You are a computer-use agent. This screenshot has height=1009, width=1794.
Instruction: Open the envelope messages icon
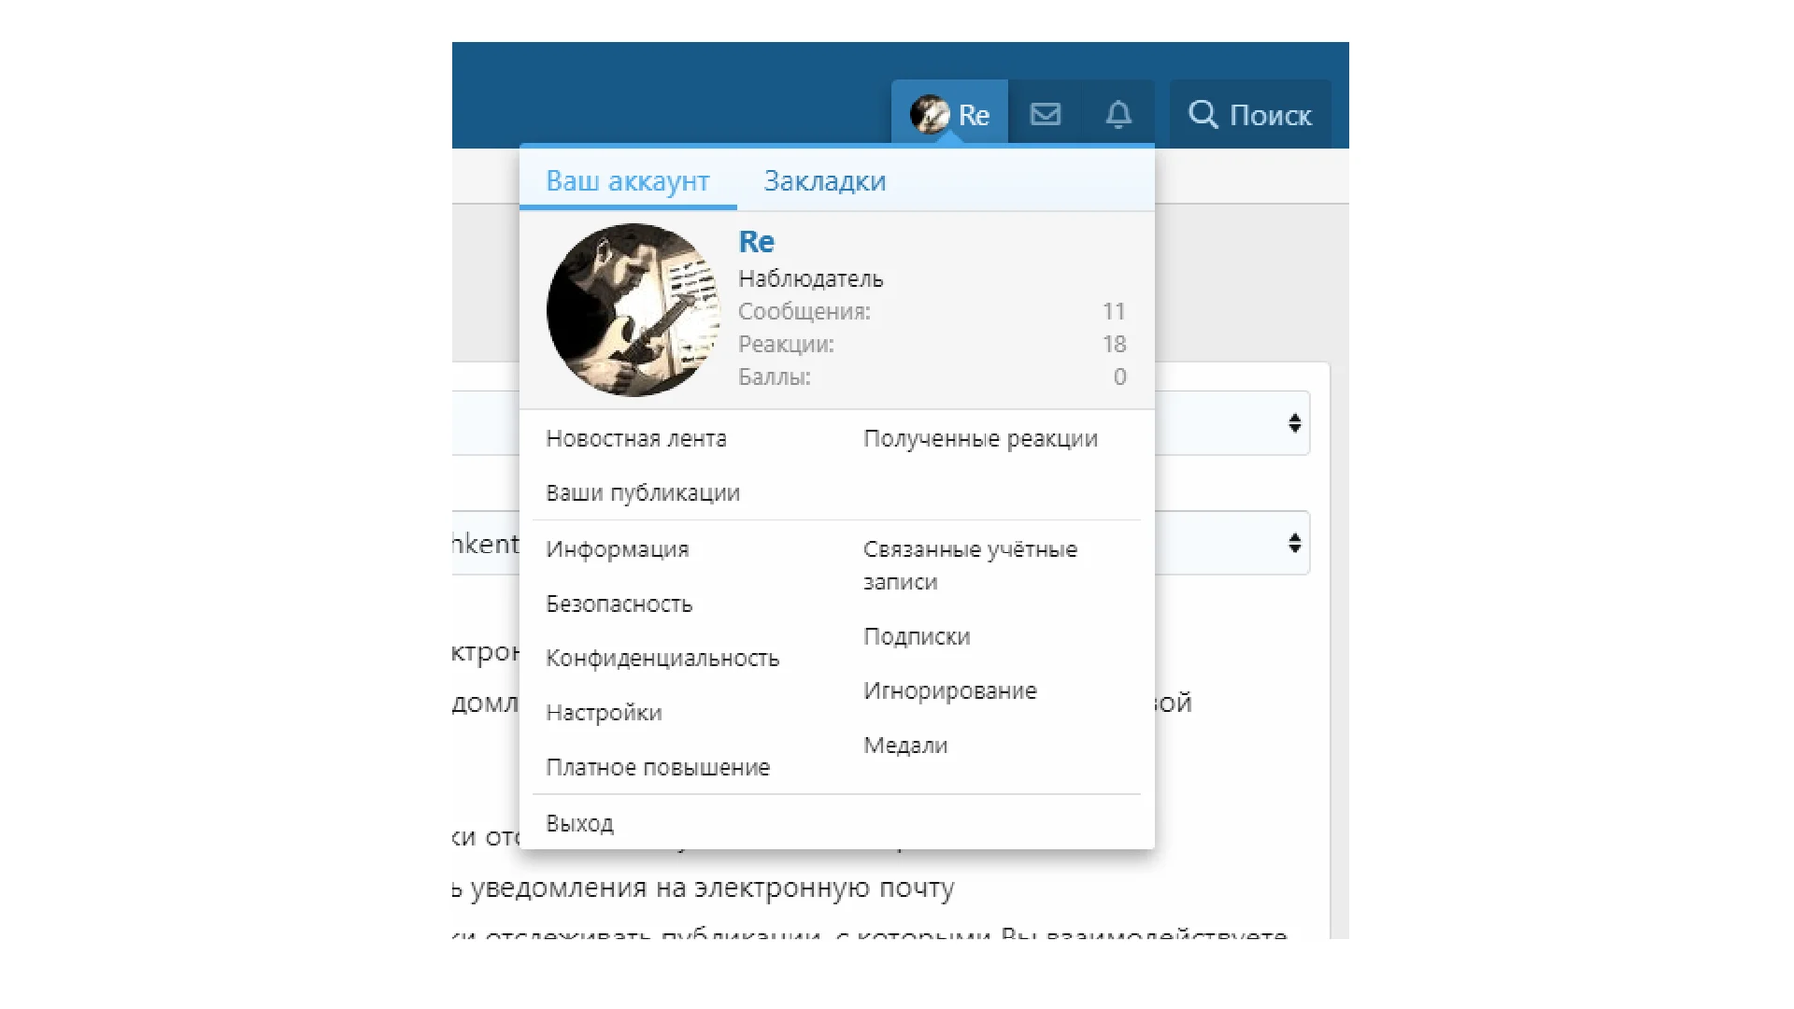(x=1045, y=114)
